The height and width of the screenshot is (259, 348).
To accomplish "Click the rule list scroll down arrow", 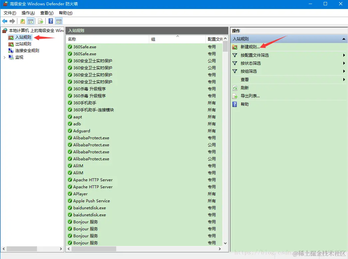I will tap(225, 243).
